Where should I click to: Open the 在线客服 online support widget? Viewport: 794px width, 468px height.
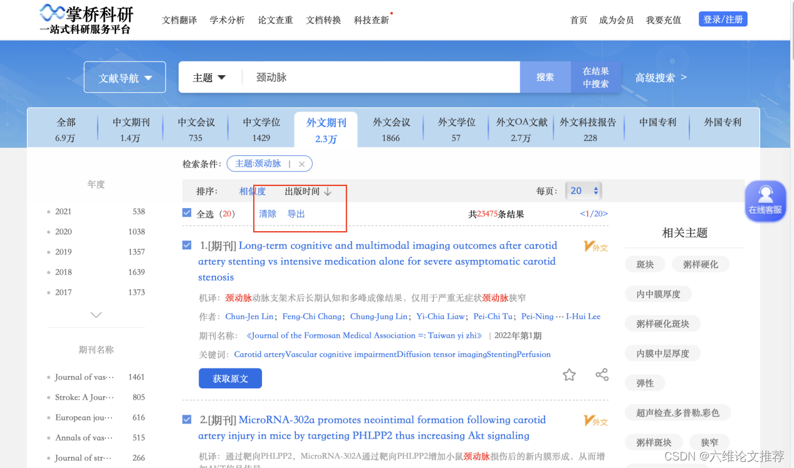[x=765, y=201]
